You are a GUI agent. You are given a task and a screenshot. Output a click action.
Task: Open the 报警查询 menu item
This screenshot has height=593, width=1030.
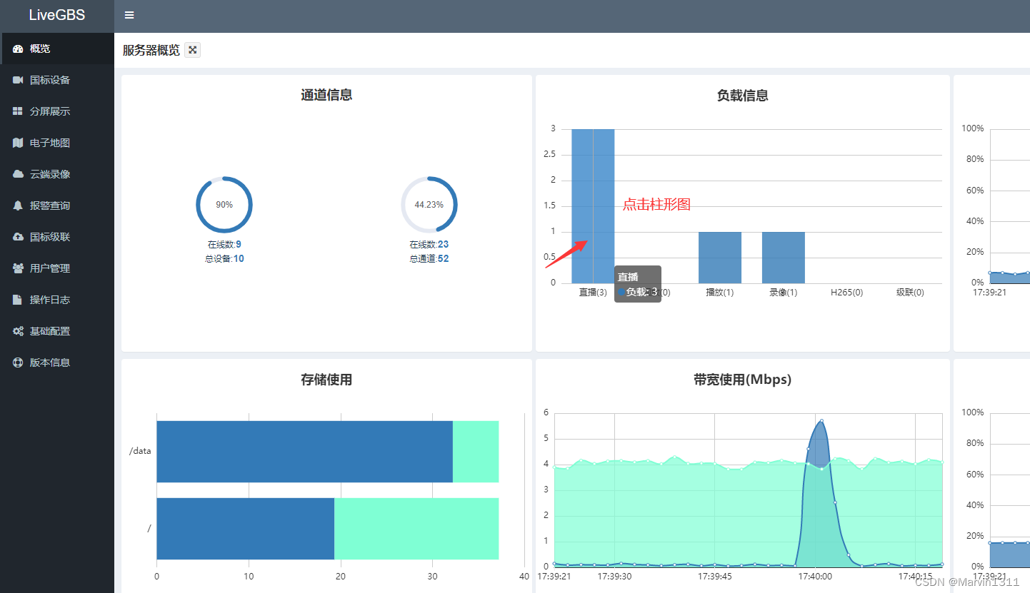[57, 206]
